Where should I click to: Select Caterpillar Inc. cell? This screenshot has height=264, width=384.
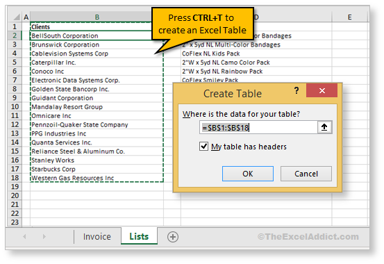97,63
